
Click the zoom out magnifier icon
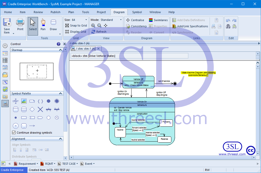[99, 25]
